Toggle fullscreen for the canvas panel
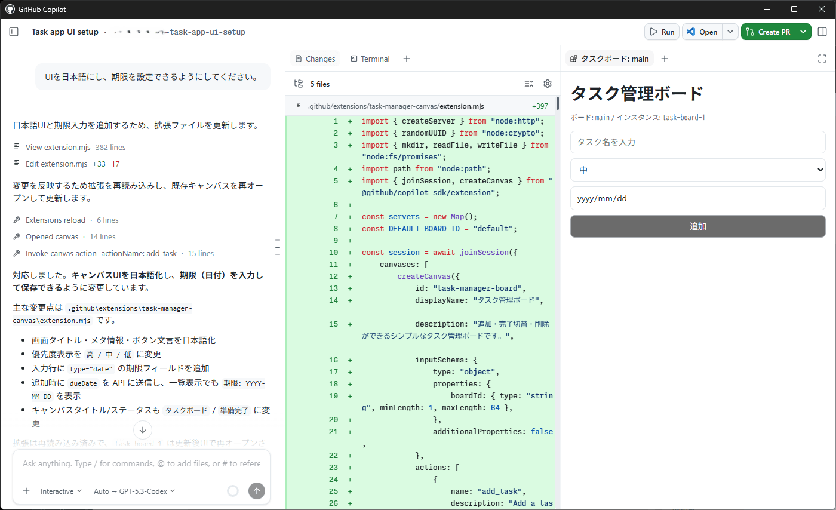 pos(822,59)
